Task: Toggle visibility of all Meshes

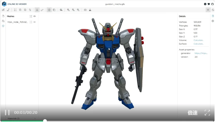Action: click(35, 16)
